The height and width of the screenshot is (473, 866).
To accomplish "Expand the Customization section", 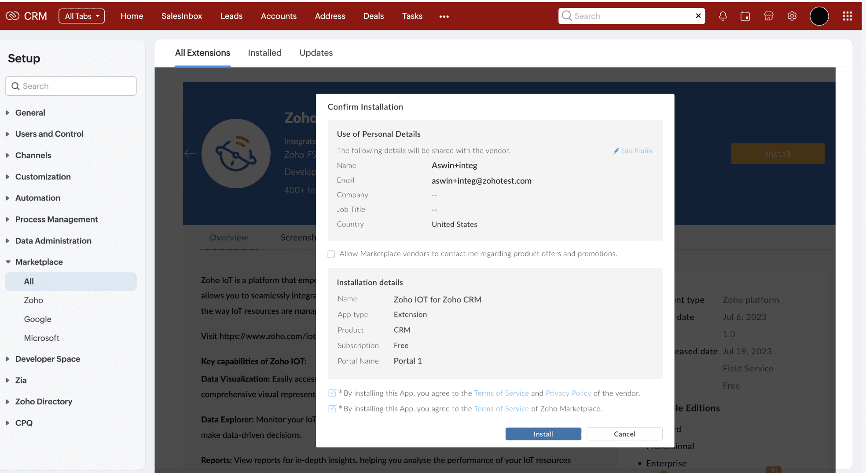I will [7, 177].
